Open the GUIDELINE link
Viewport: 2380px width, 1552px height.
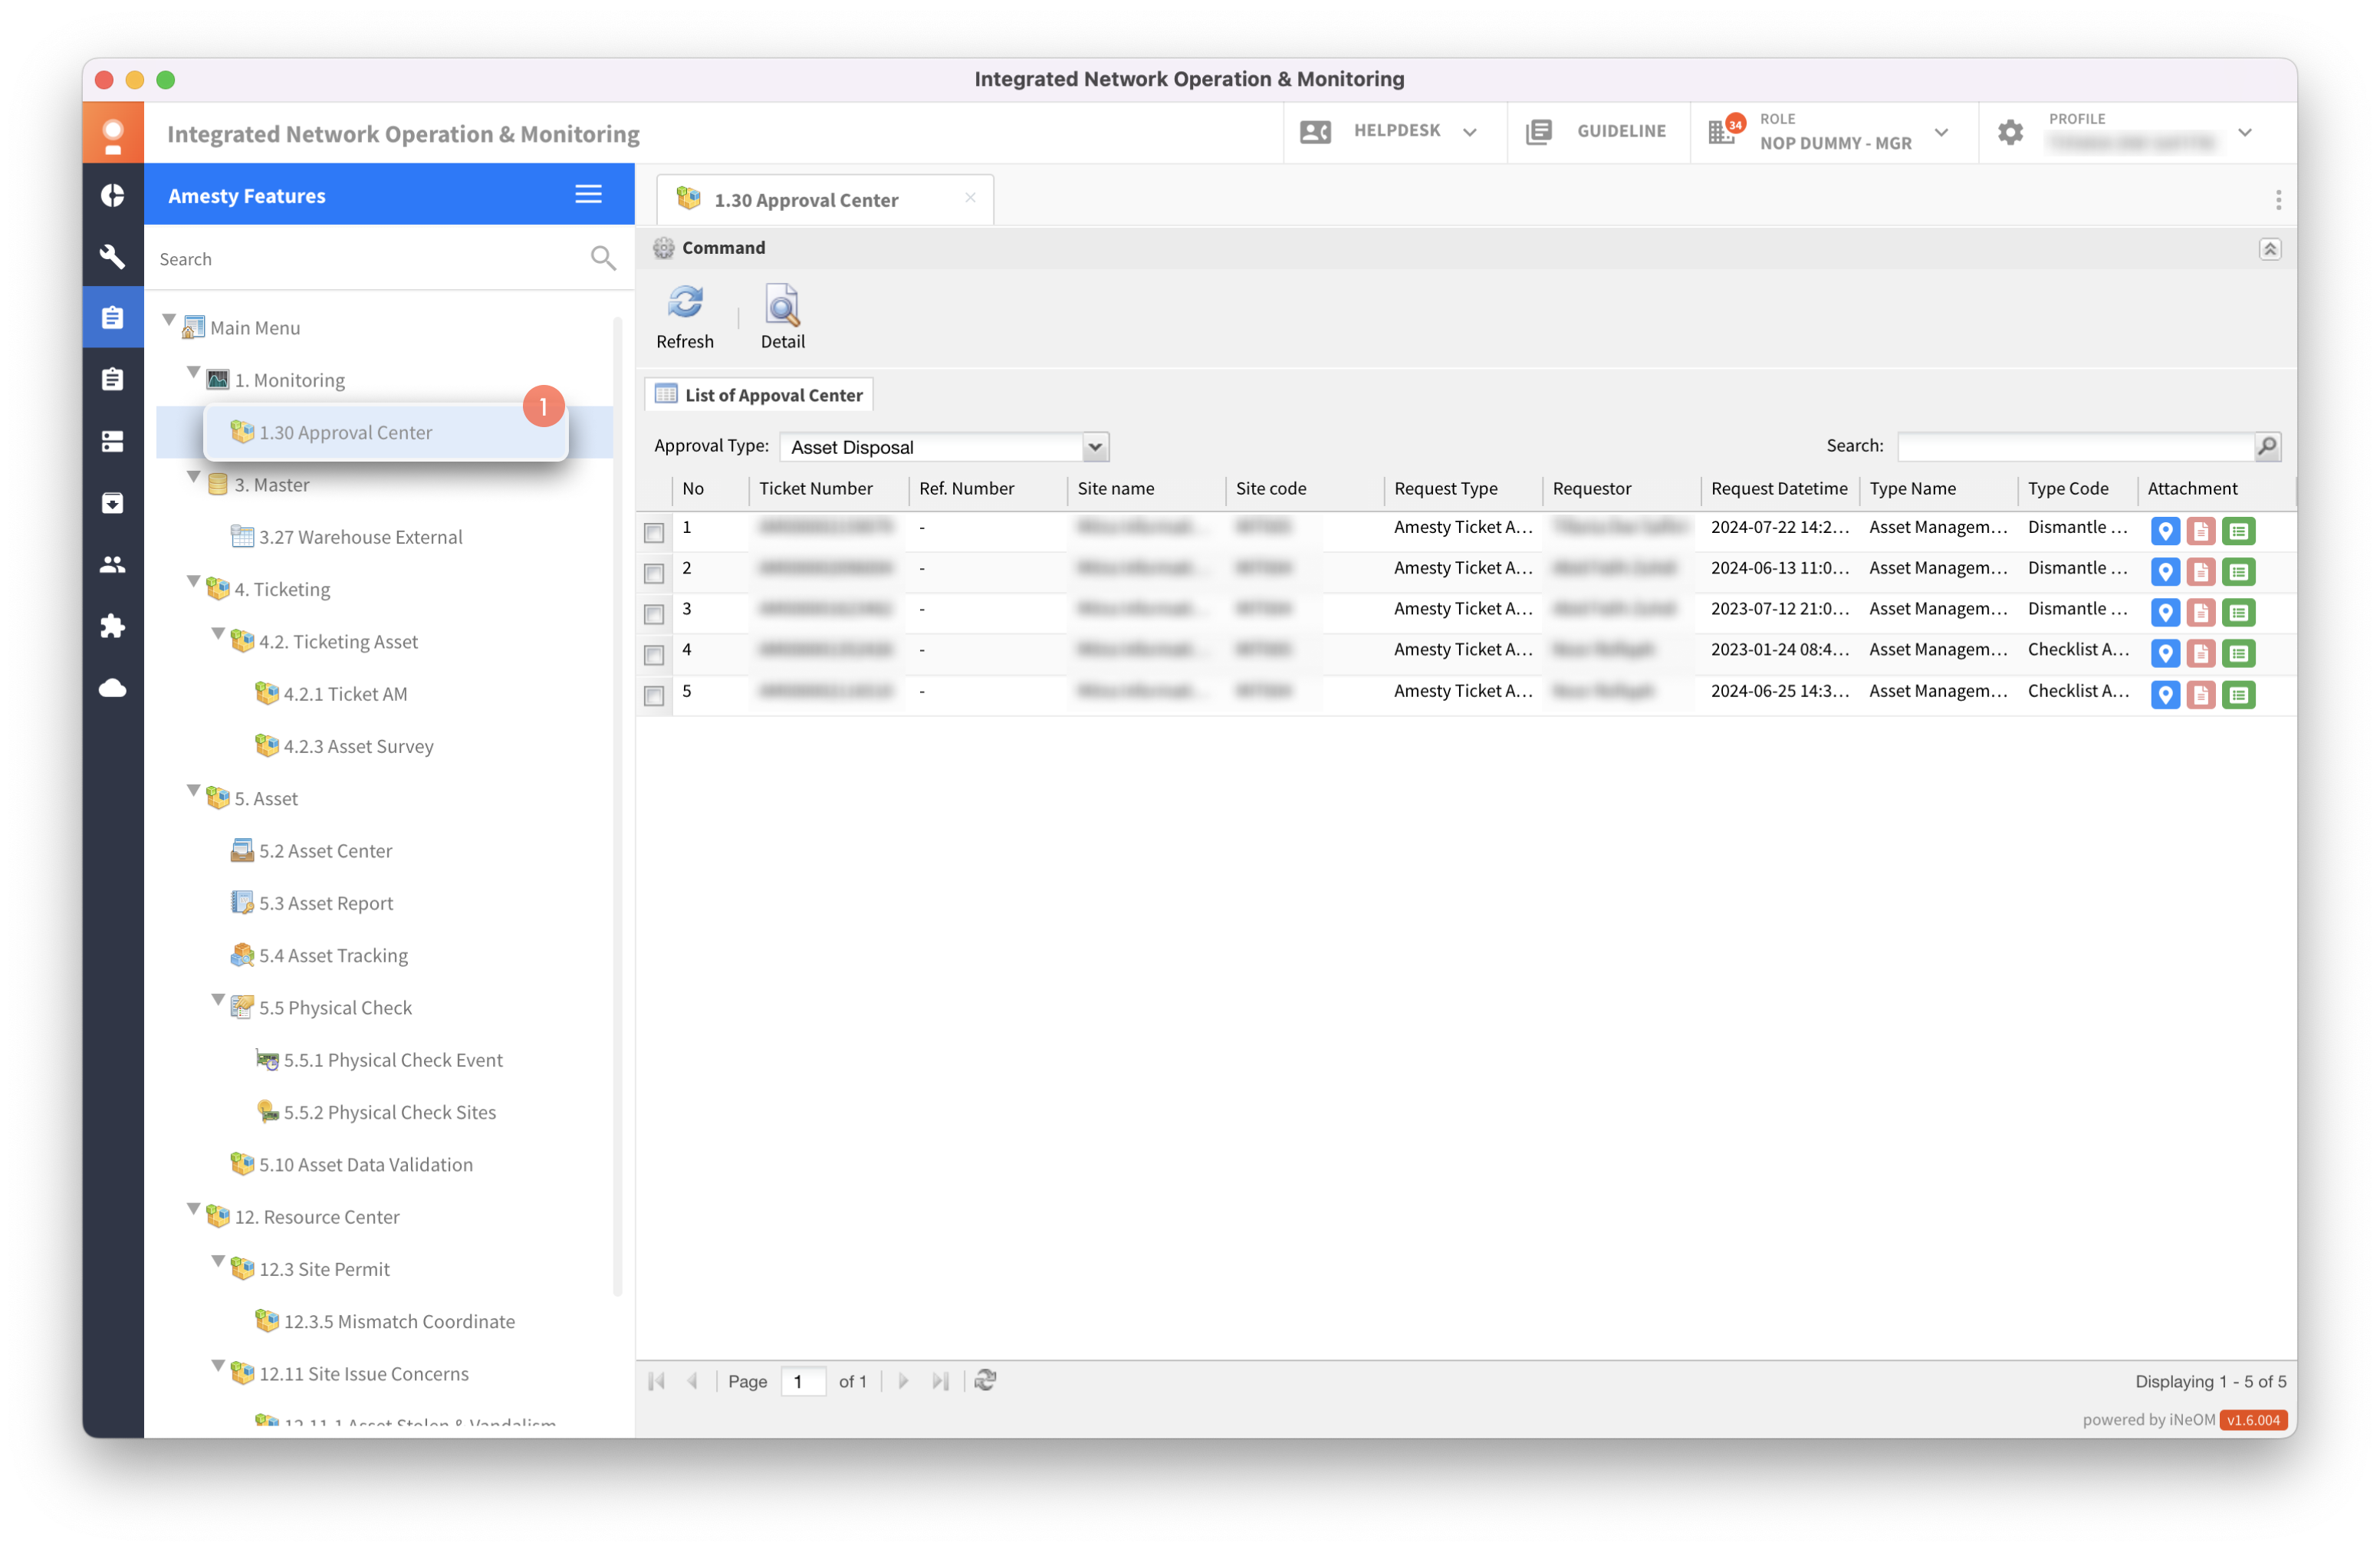[1597, 131]
